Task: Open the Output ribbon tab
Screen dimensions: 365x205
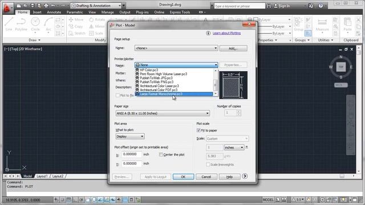Action: coord(125,12)
